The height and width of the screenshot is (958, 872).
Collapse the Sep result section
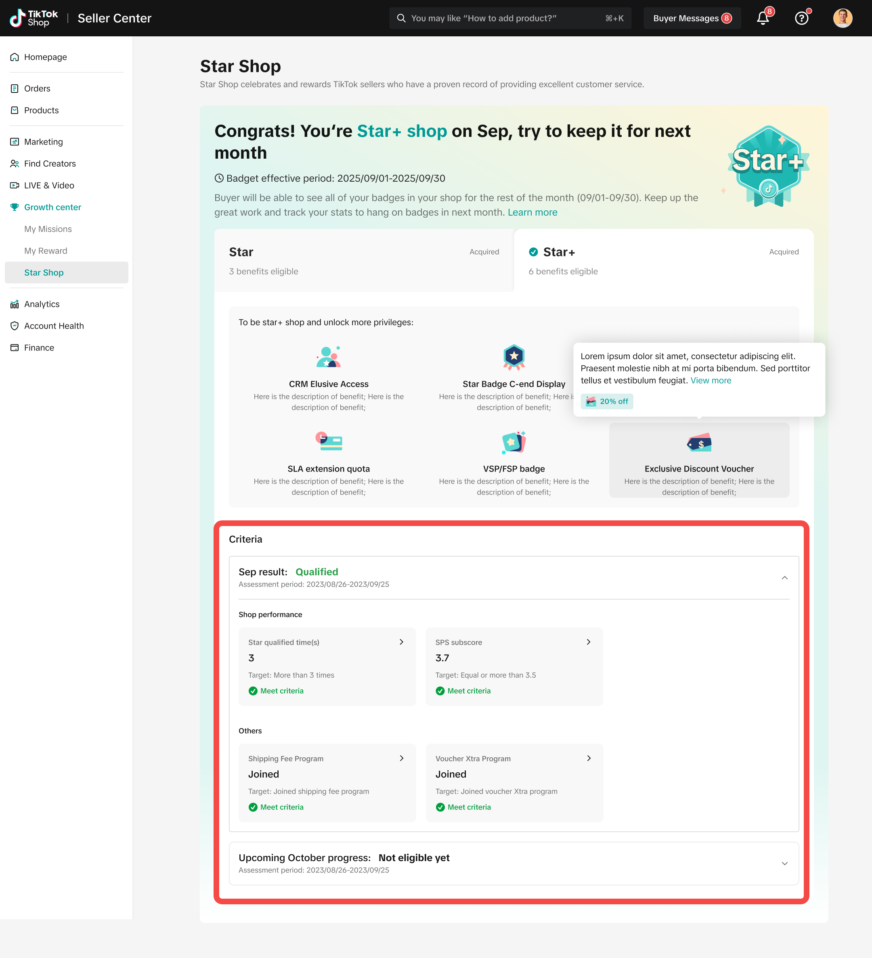pos(784,578)
